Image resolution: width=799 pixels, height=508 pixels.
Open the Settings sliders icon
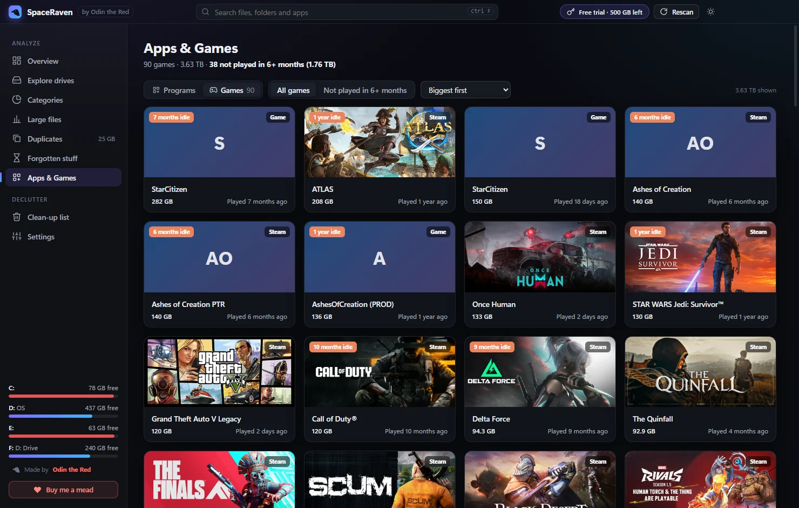tap(17, 236)
